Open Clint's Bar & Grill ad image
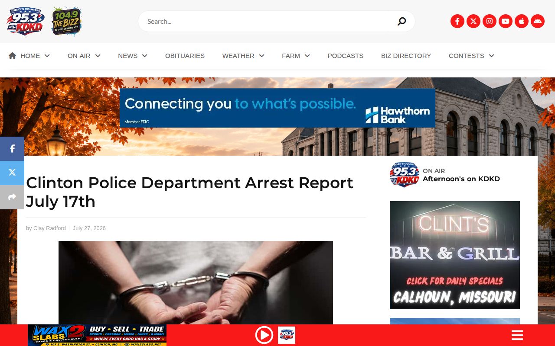 [455, 255]
